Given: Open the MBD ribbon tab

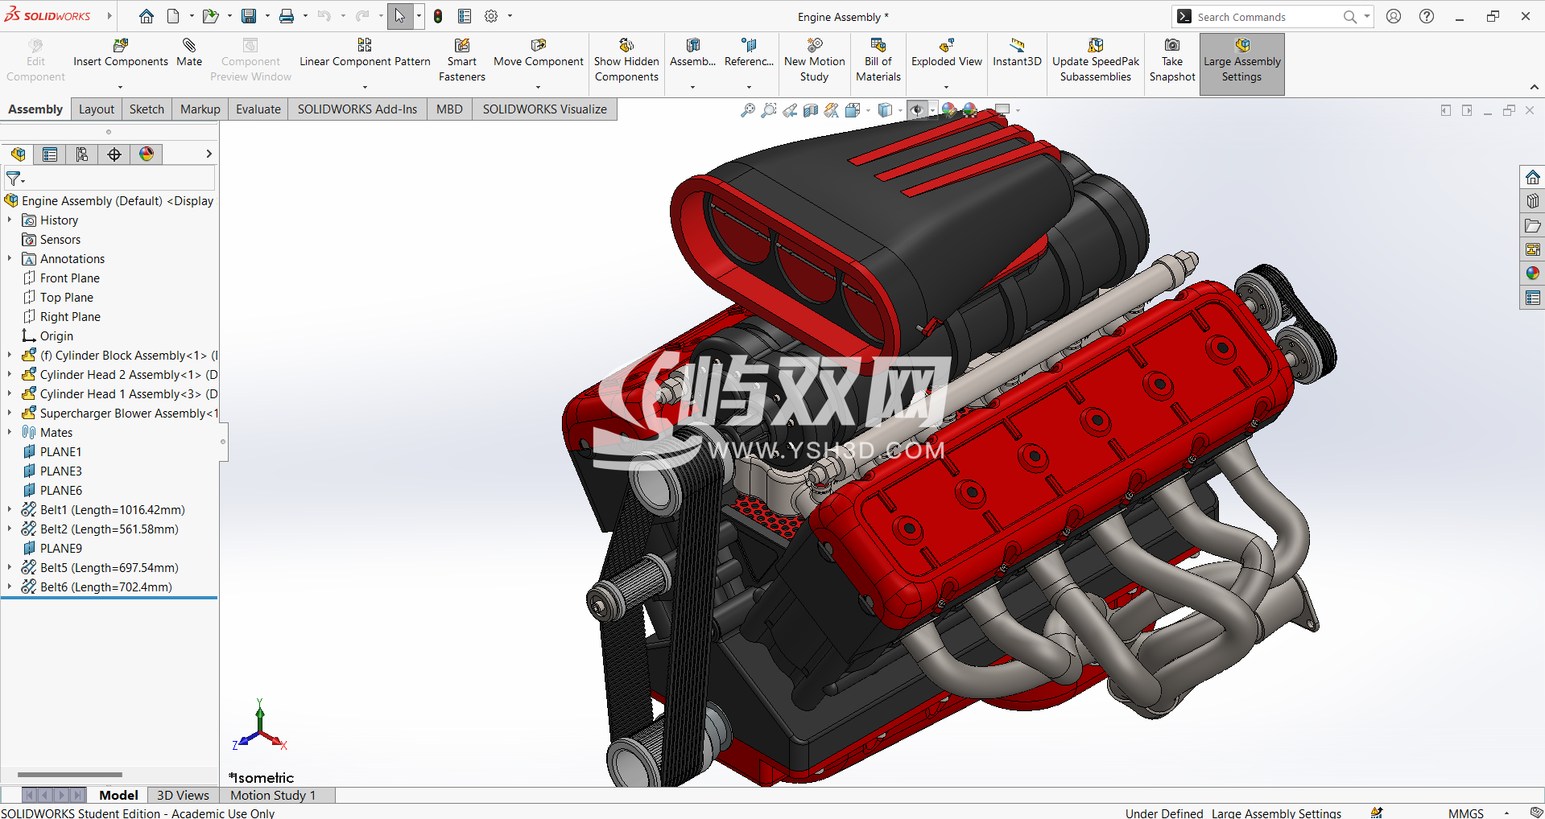Looking at the screenshot, I should pyautogui.click(x=449, y=109).
